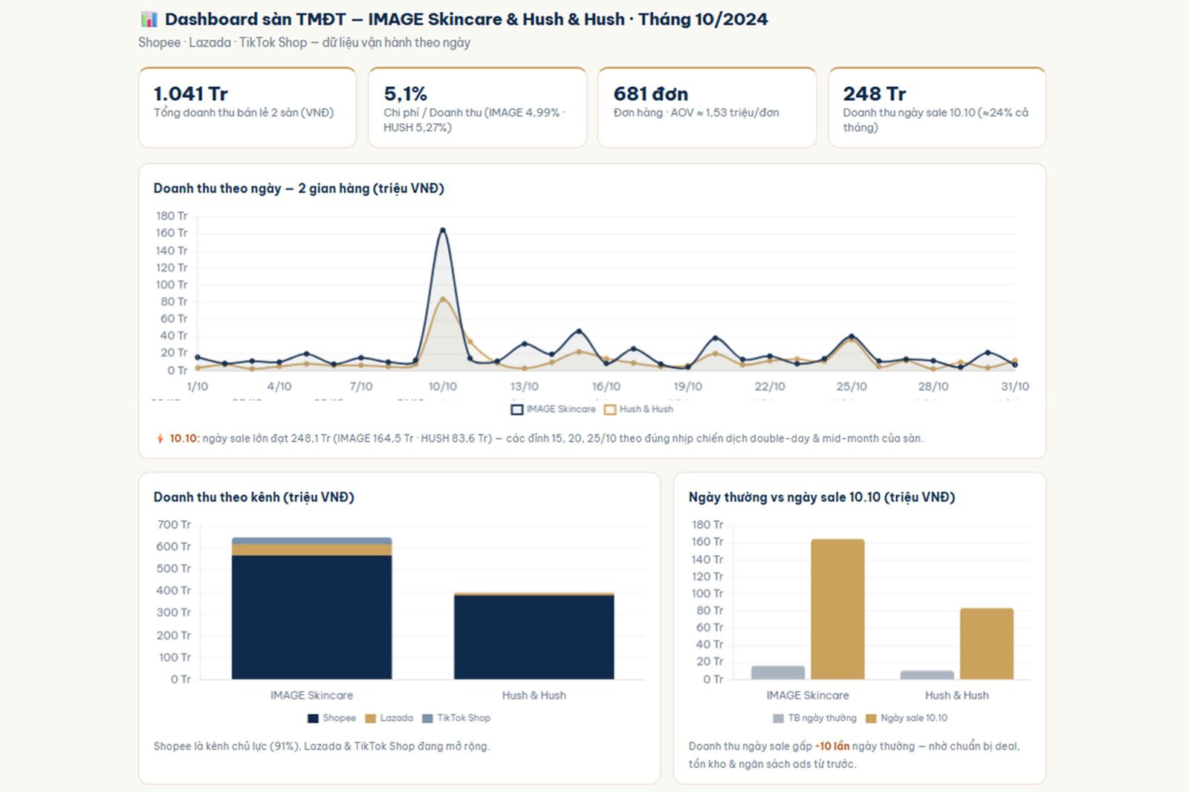The image size is (1189, 792).
Task: Click the '248 Tr' sale-day revenue value
Action: [x=875, y=94]
